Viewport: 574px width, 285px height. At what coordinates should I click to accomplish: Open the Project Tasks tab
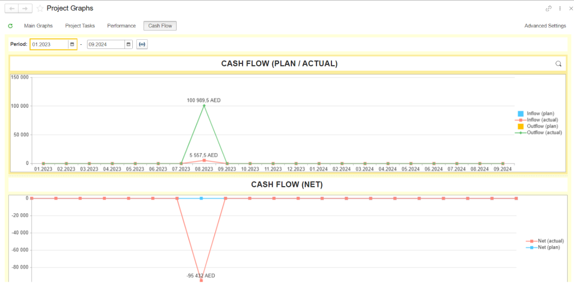tap(80, 26)
